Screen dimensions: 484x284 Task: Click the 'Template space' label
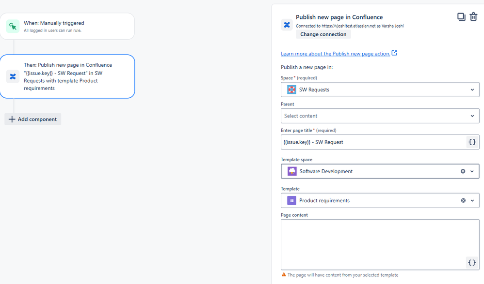(296, 160)
